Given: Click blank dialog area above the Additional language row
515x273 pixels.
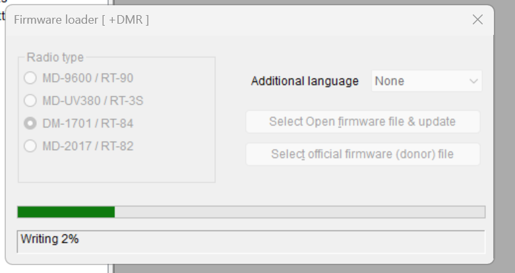Looking at the screenshot, I should click(x=363, y=51).
